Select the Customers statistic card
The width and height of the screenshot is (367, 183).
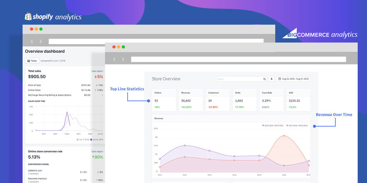click(x=218, y=100)
